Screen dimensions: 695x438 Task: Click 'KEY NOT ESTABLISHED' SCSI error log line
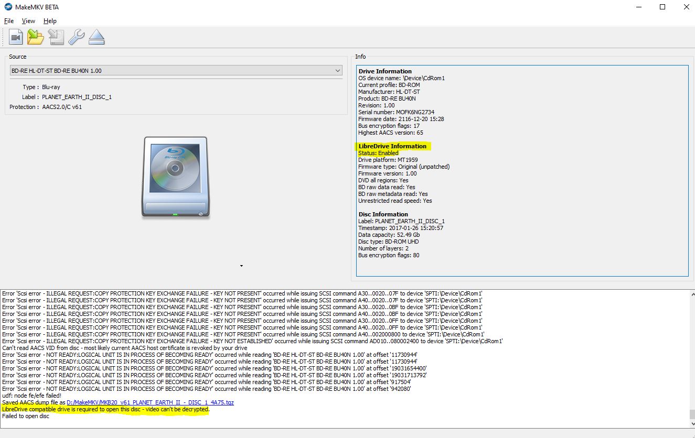[x=252, y=341]
